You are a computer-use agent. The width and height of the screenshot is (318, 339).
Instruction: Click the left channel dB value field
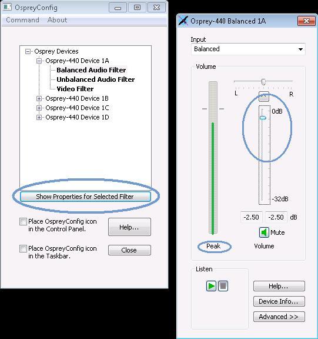251,217
